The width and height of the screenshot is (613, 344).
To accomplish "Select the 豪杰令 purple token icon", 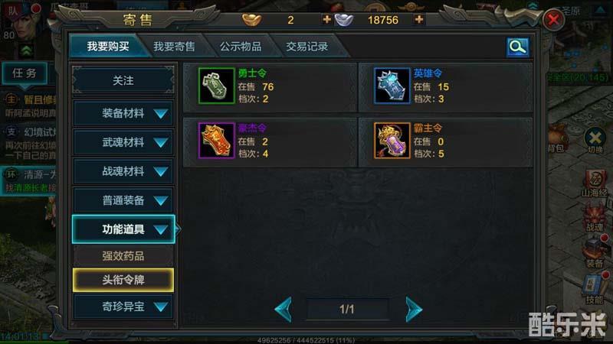I will coord(217,141).
